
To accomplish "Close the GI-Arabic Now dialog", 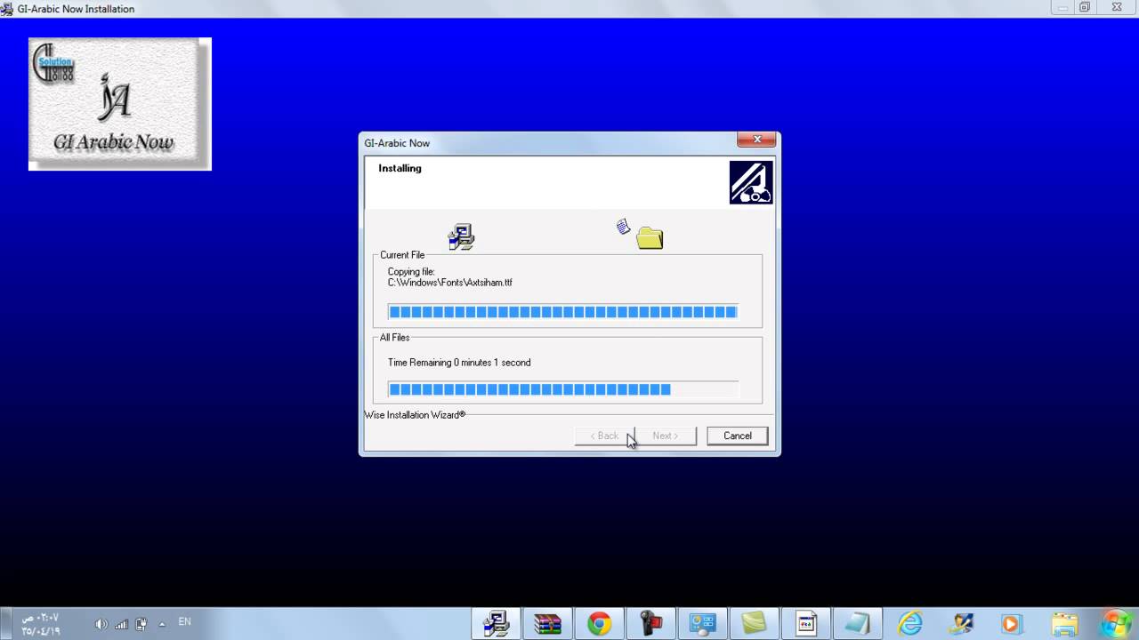I will pyautogui.click(x=757, y=140).
